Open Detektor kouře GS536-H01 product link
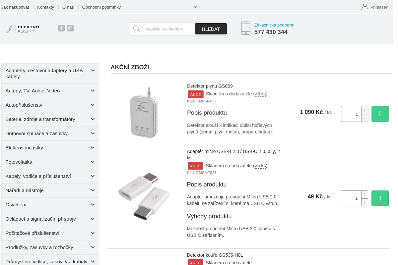The width and height of the screenshot is (398, 265). click(215, 255)
